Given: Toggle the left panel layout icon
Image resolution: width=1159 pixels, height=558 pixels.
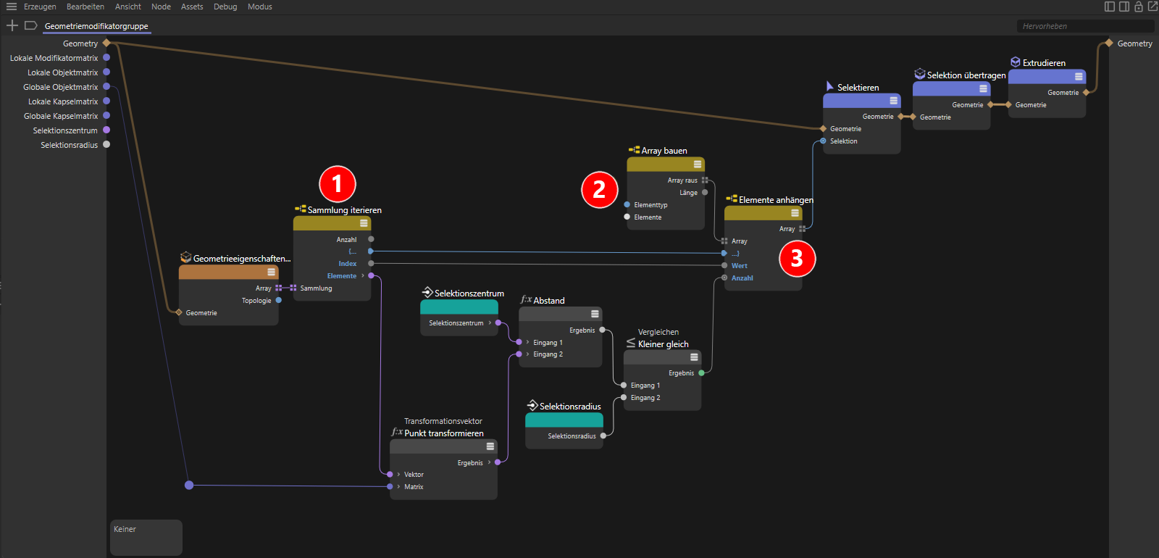Looking at the screenshot, I should (x=1110, y=7).
